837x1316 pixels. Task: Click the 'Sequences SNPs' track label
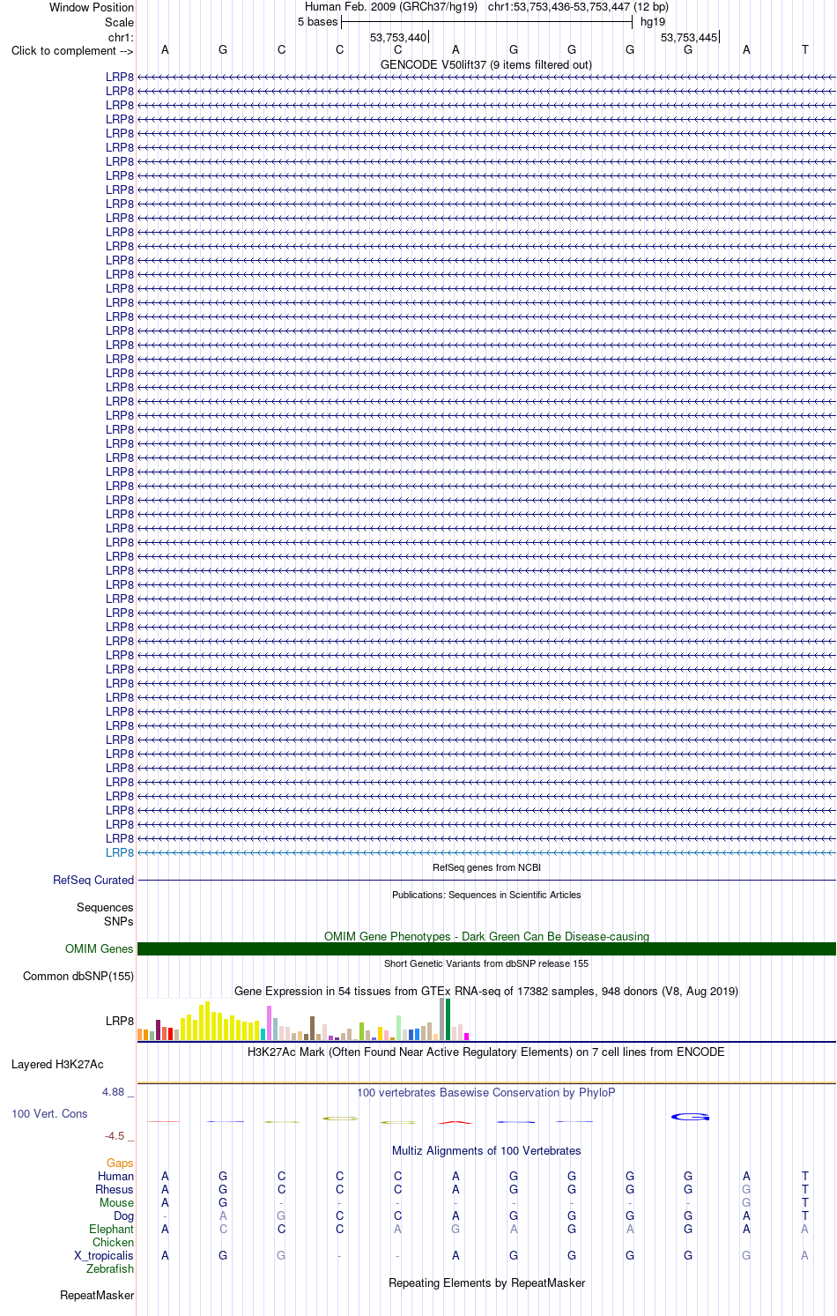[105, 914]
